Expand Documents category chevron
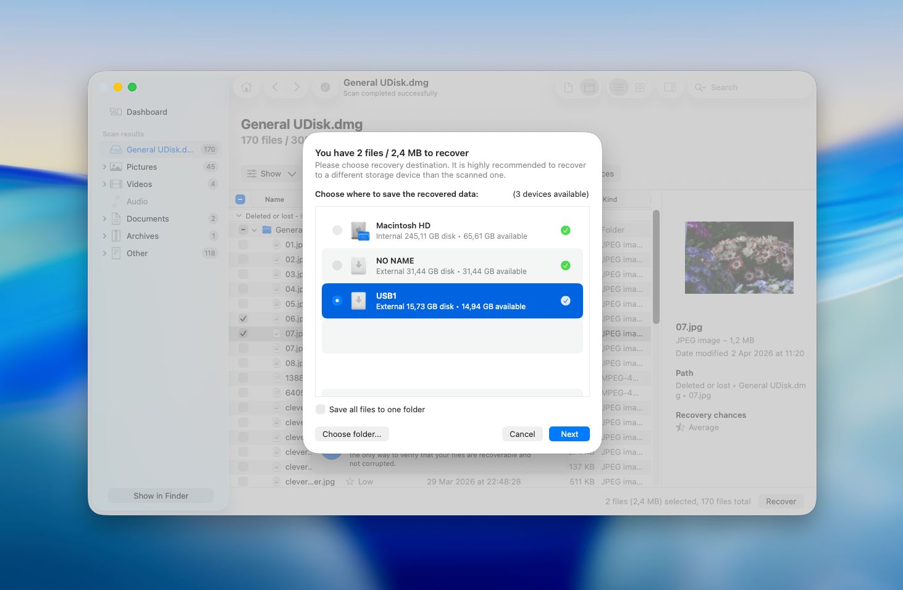The image size is (903, 590). (x=104, y=218)
